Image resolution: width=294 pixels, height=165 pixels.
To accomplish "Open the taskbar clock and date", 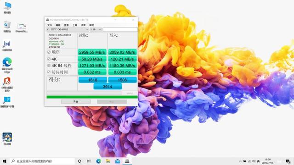I will click(267, 161).
